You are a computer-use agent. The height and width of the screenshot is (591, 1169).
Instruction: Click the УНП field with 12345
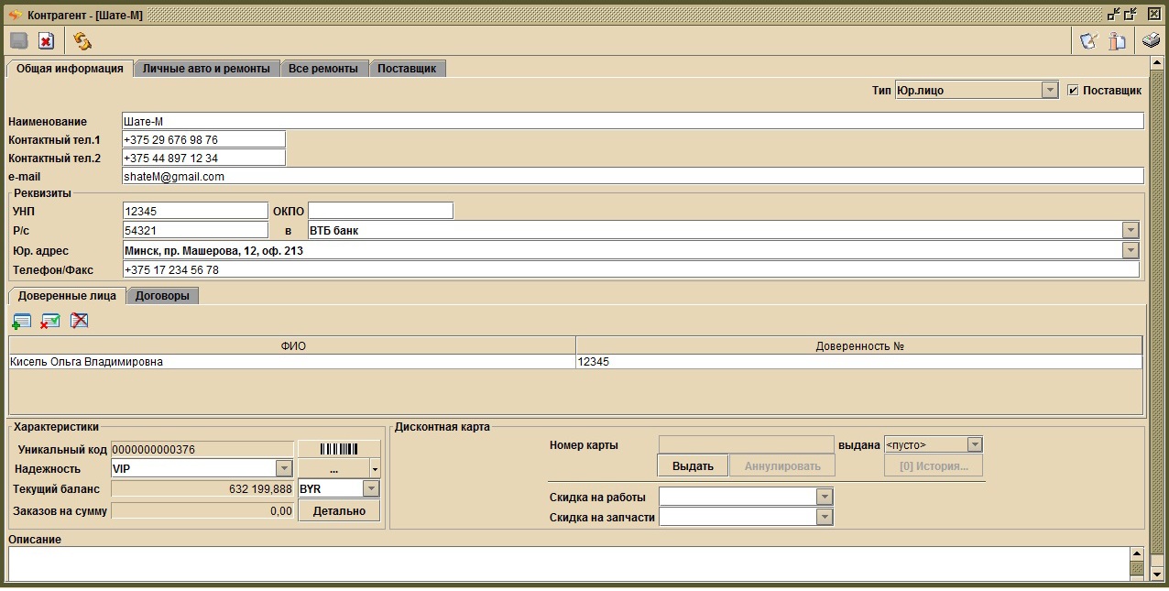click(x=195, y=211)
